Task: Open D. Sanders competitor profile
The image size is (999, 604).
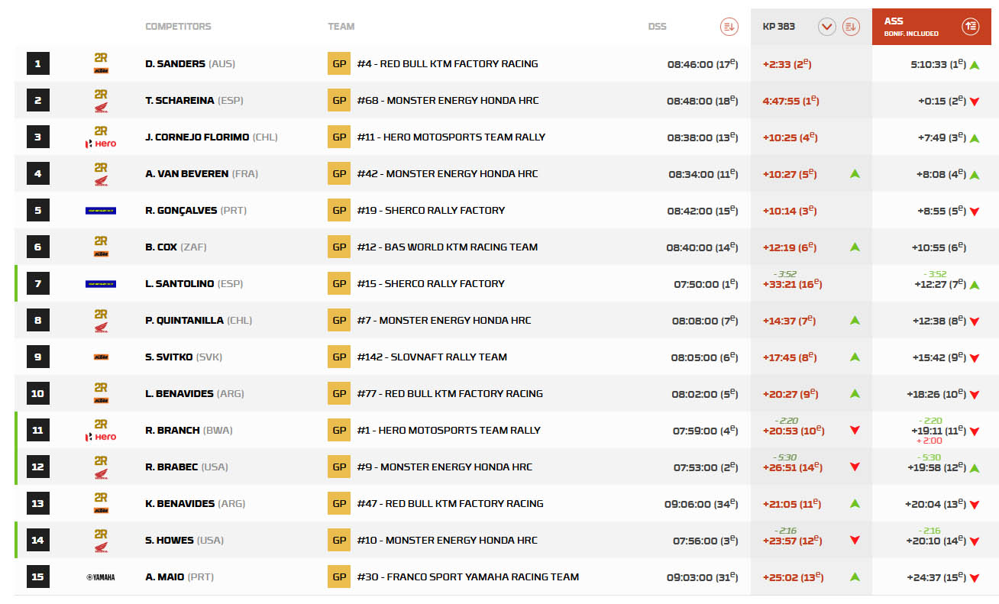Action: pyautogui.click(x=175, y=64)
